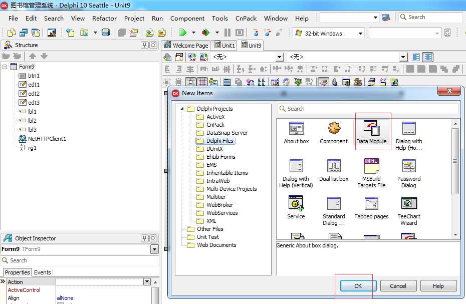
Task: Click the Pause toolbar icon
Action: (x=227, y=33)
